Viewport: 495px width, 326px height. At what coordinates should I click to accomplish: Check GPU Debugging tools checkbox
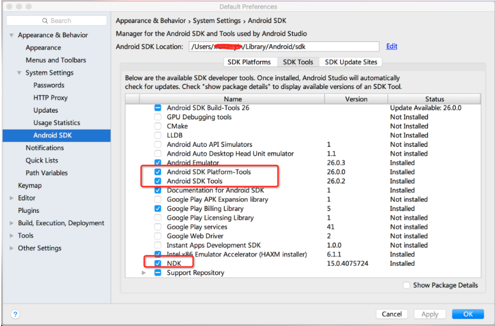[x=157, y=117]
